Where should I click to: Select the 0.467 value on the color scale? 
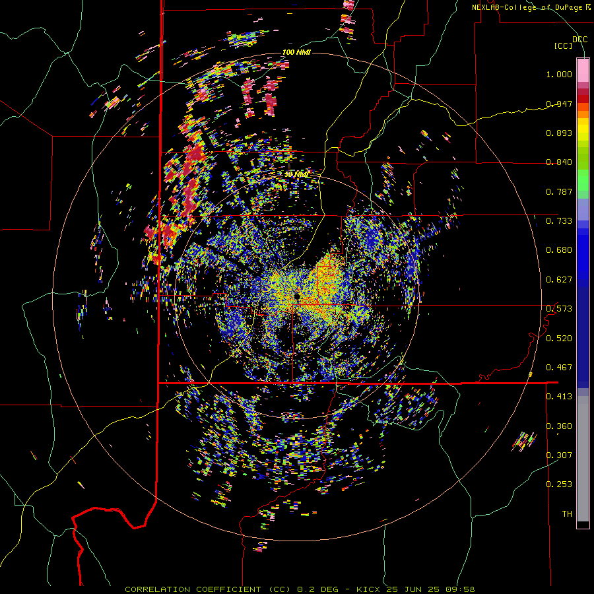[x=559, y=368]
